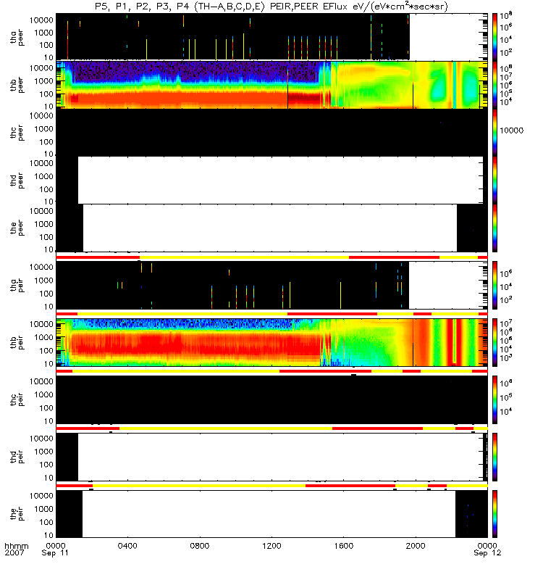The image size is (543, 580).
Task: Click the 1000 tick label on thc peir axis
Action: click(43, 394)
